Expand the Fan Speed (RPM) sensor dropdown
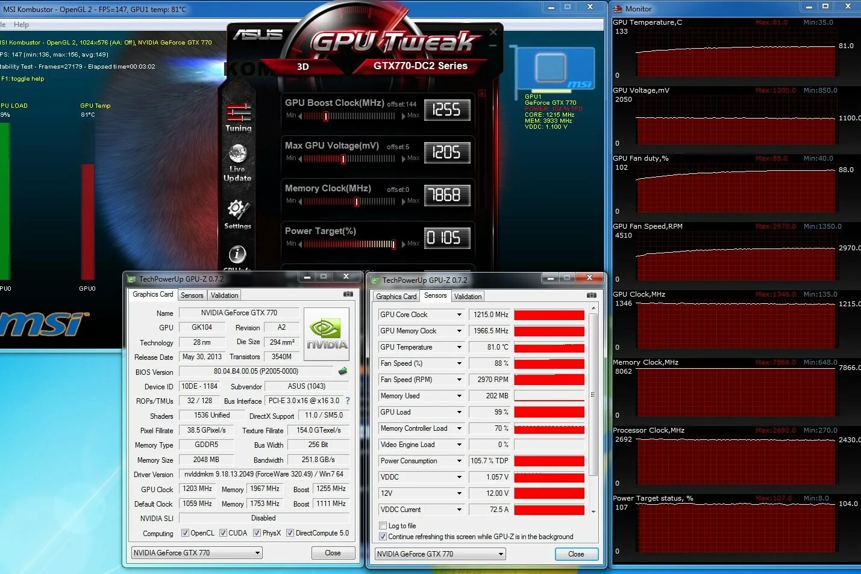The image size is (861, 574). point(459,380)
